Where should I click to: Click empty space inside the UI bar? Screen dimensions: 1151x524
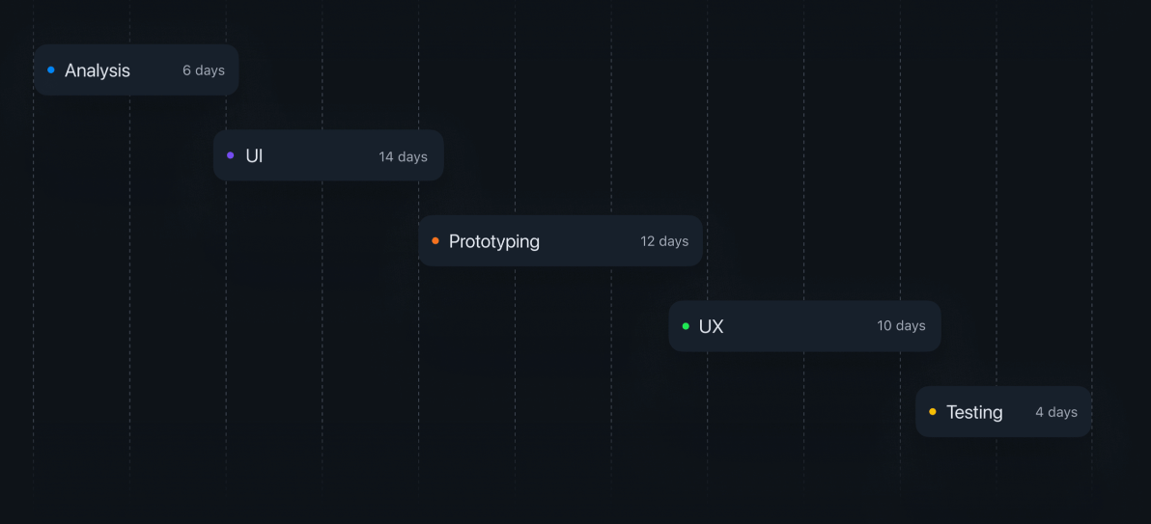coord(319,156)
